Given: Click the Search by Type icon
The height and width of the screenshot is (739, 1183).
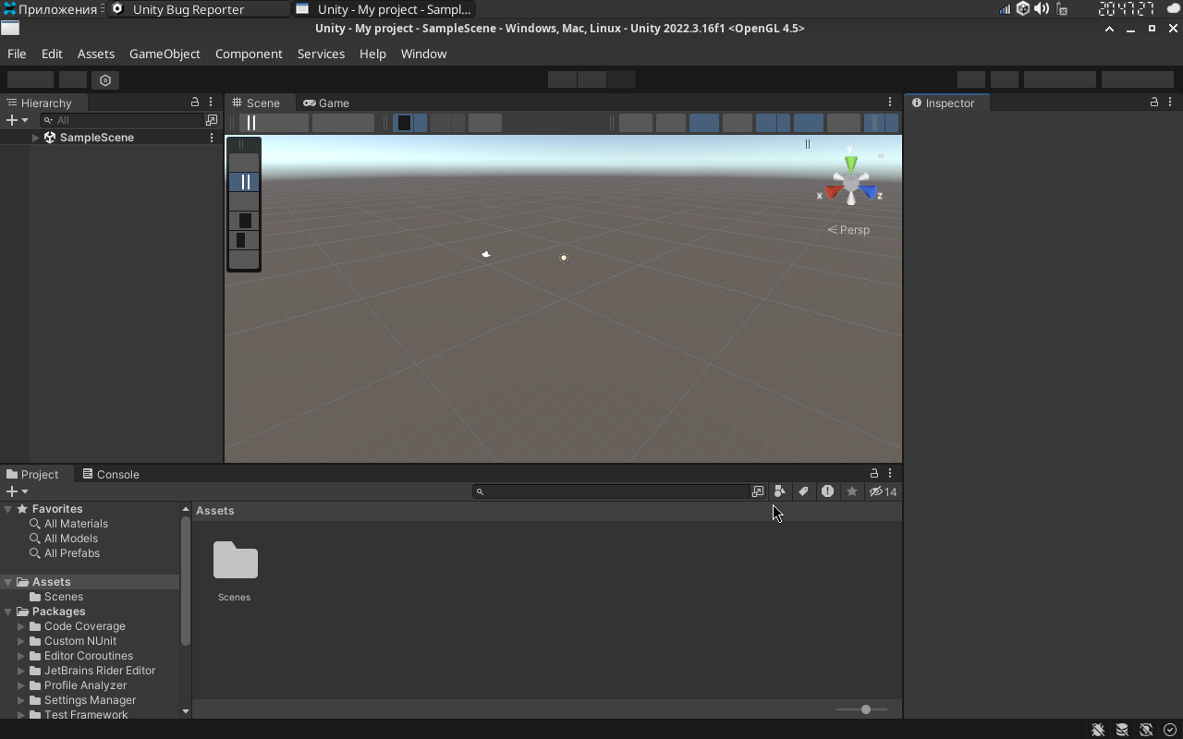Looking at the screenshot, I should [780, 491].
